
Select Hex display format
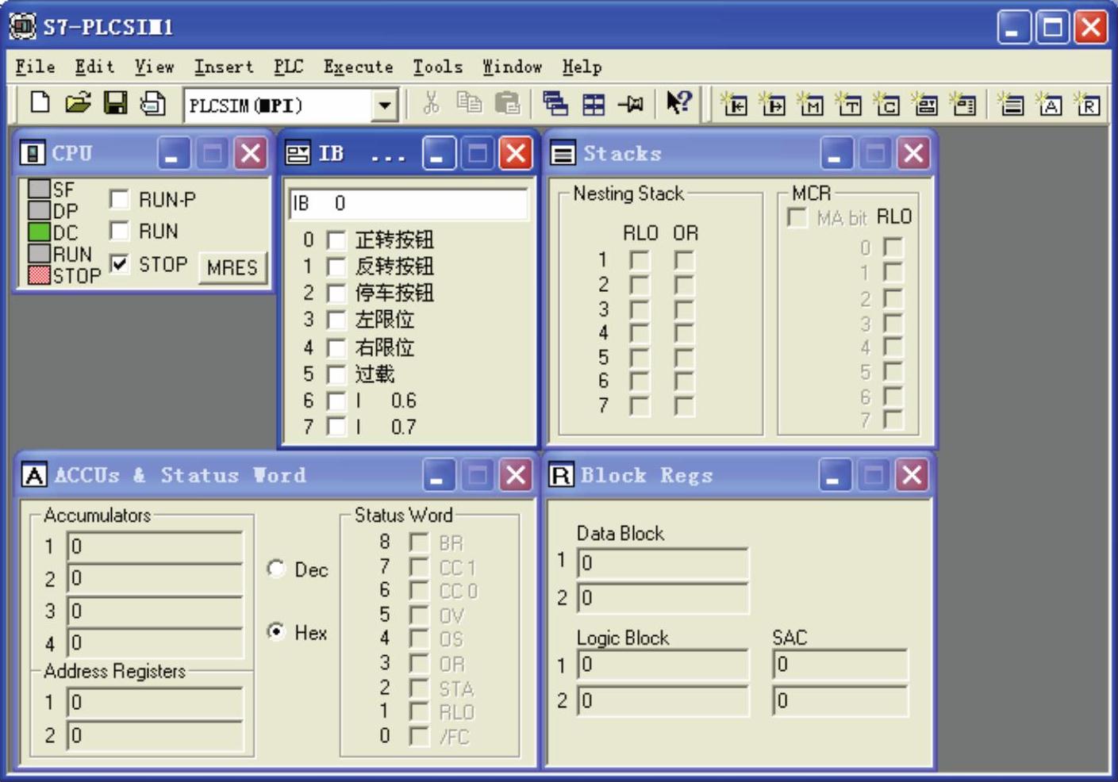pos(276,631)
